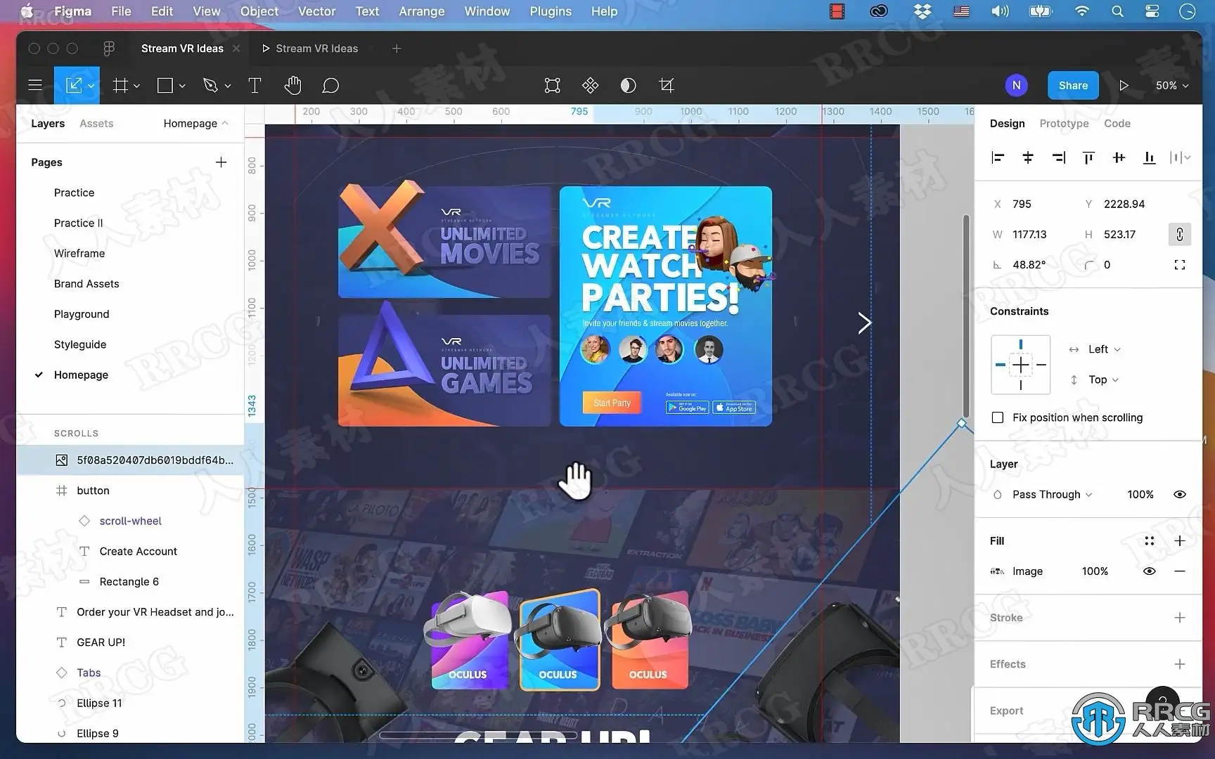Viewport: 1215px width, 759px height.
Task: Switch to the Assets tab
Action: pyautogui.click(x=96, y=124)
